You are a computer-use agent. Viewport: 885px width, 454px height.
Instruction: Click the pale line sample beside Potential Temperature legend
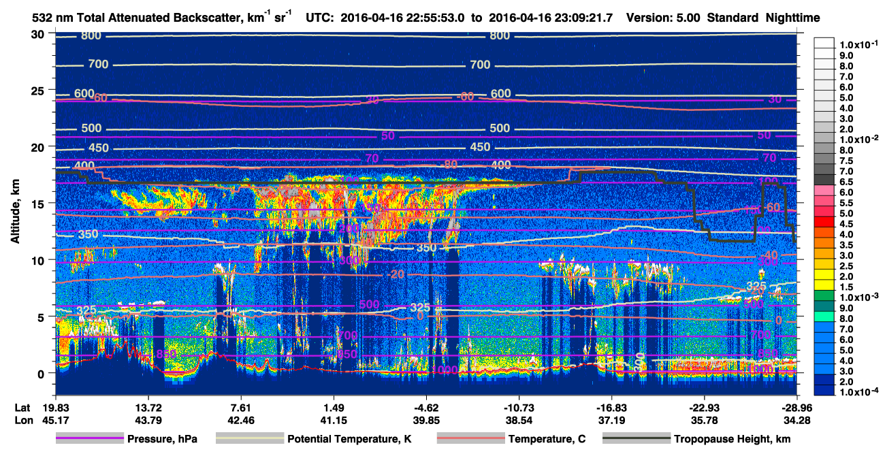coord(250,439)
